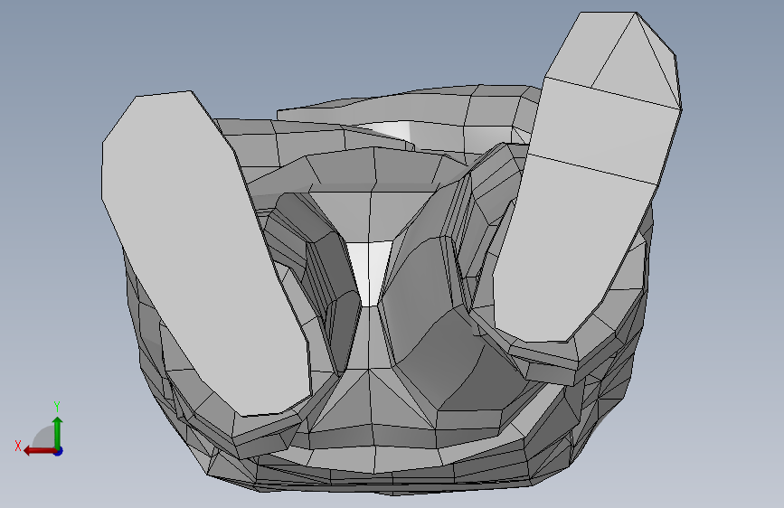Click the red X axis arrow of the triad
Screen dimensions: 784x508
tap(40, 451)
